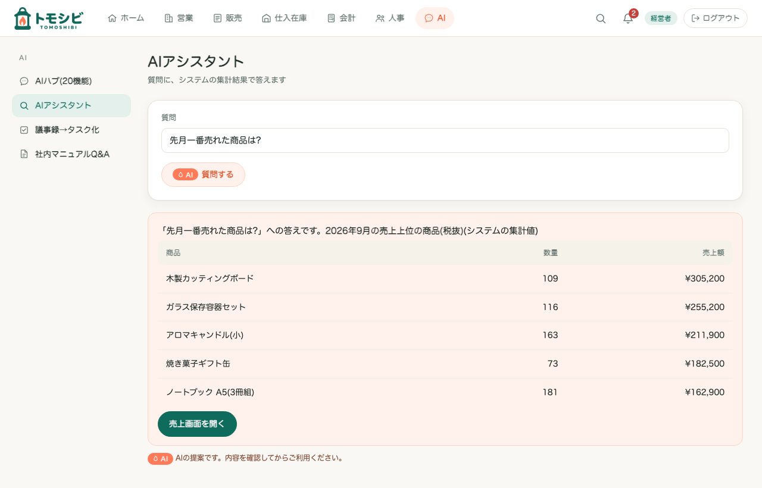
Task: Click the AI badge beside the disclaimer
Action: [x=160, y=459]
